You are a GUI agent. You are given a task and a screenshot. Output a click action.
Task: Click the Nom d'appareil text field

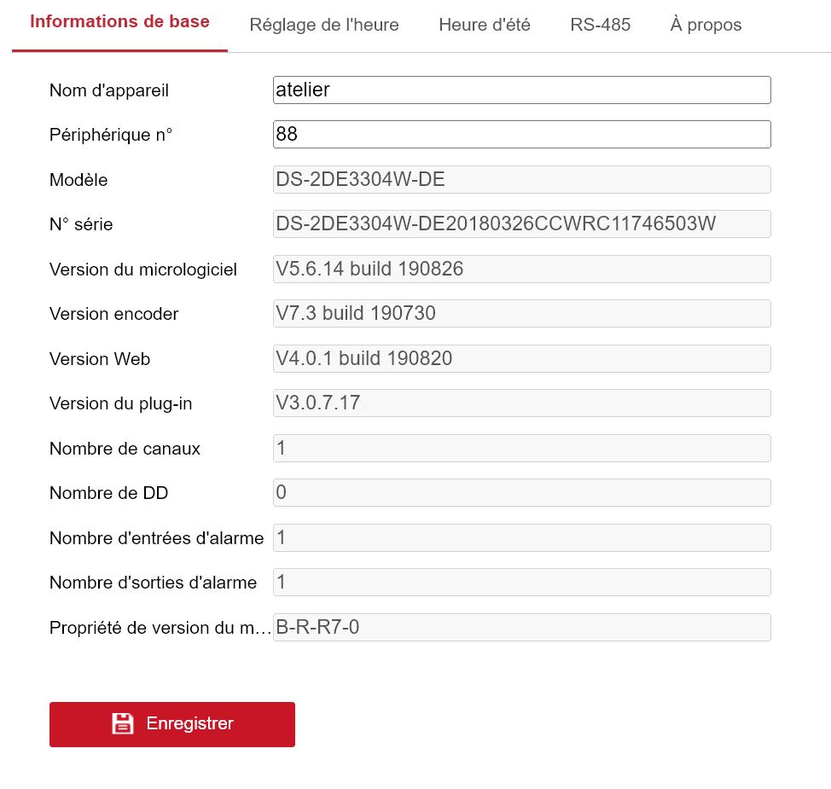point(521,90)
